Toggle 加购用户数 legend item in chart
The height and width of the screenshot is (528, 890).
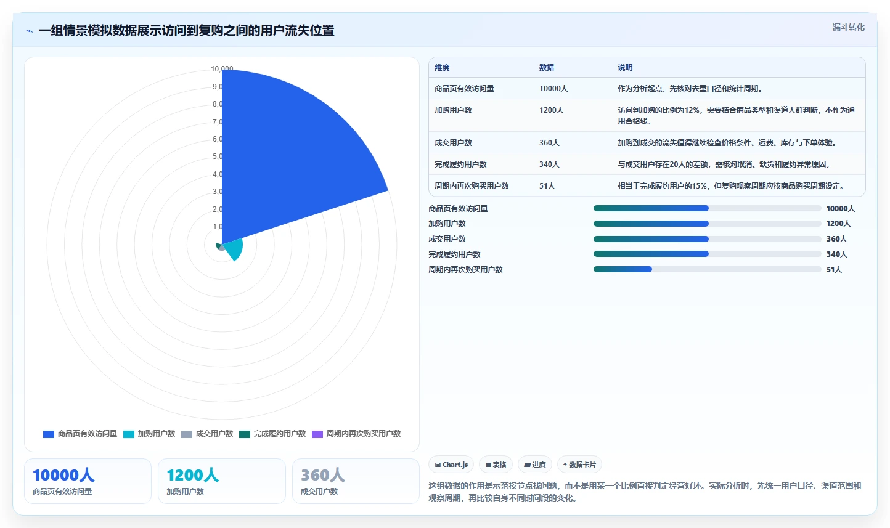click(149, 434)
